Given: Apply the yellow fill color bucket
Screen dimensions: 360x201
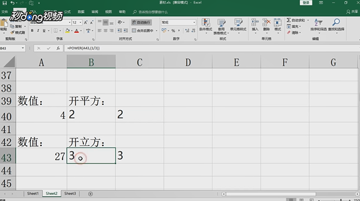Looking at the screenshot, I should click(x=68, y=30).
